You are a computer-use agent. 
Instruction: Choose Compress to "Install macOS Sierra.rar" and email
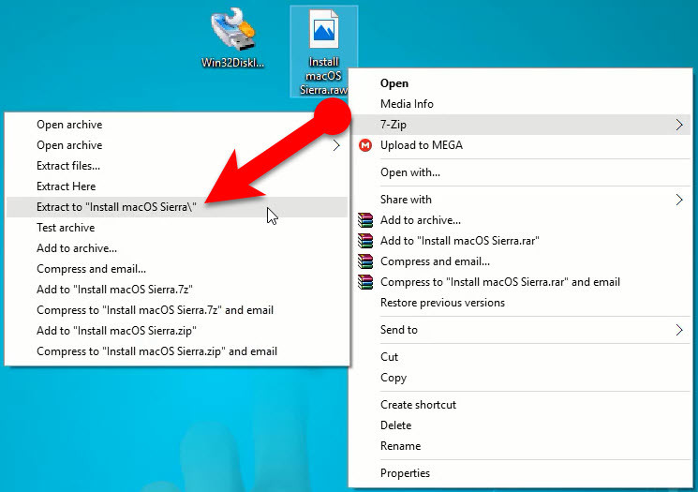(x=520, y=282)
